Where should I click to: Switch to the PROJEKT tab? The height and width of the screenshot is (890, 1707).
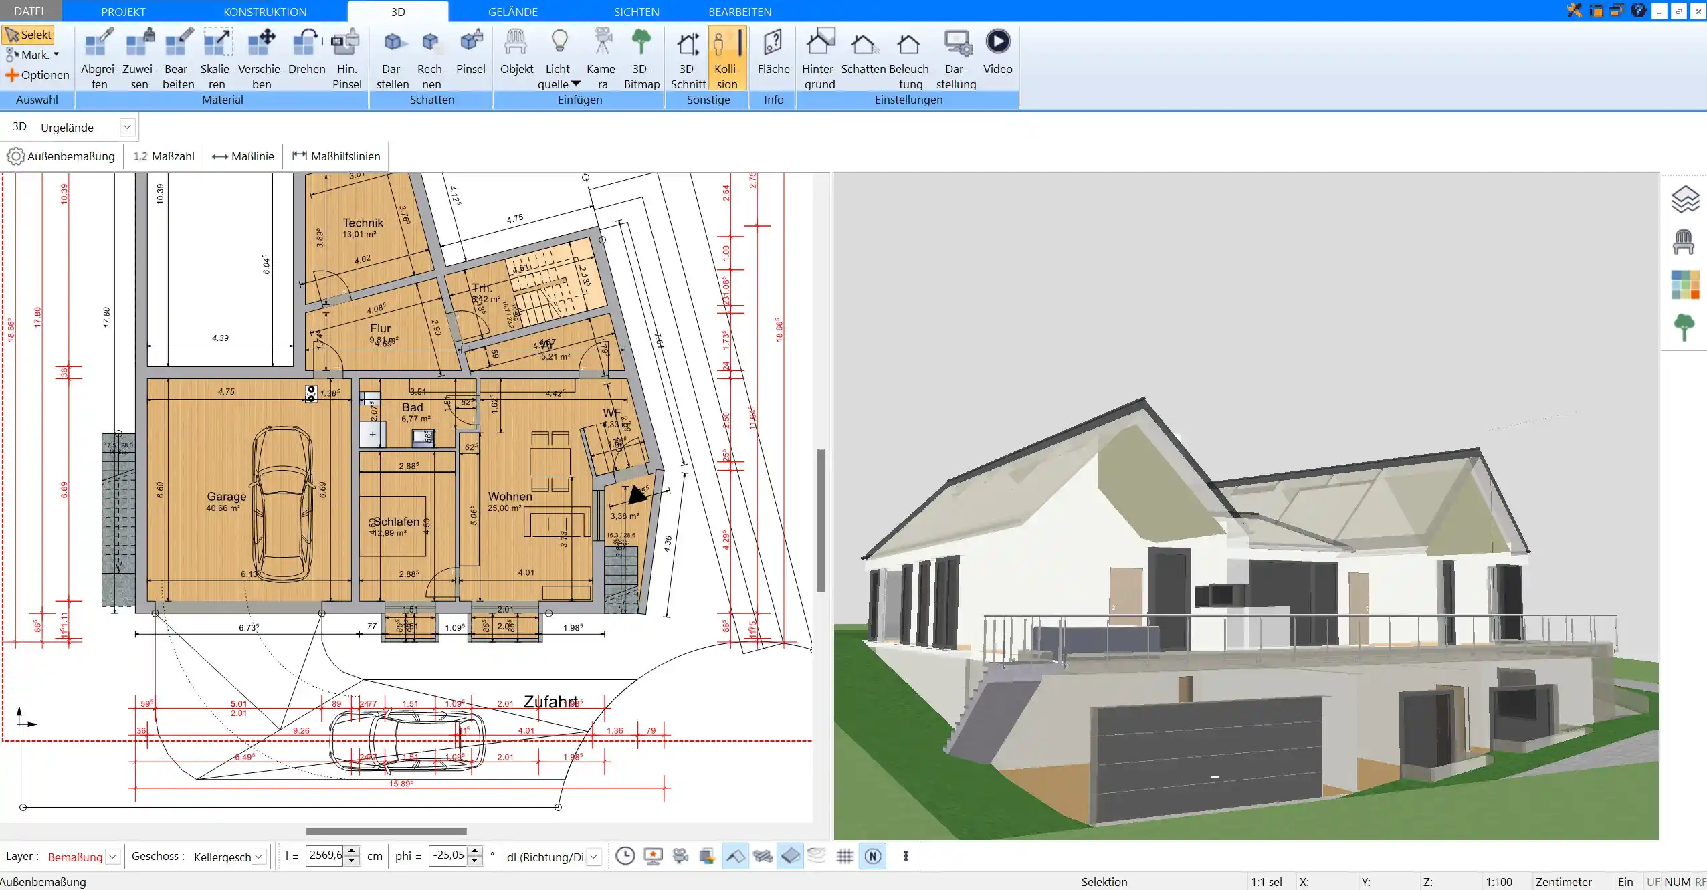[123, 11]
